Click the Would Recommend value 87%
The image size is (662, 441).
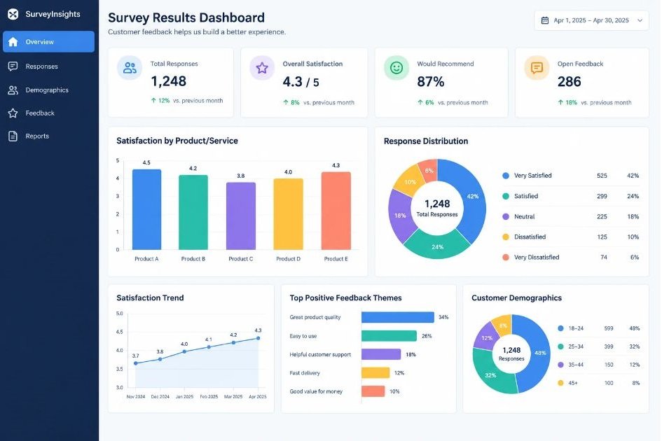click(x=431, y=81)
